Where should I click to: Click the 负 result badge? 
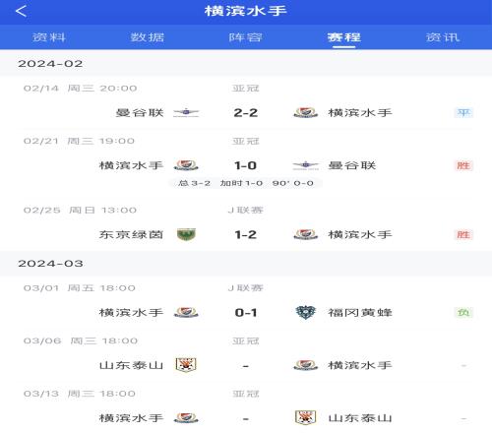(463, 313)
